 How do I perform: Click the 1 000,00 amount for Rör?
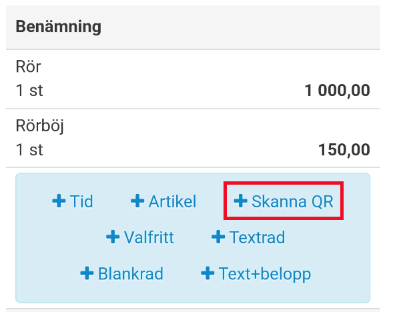point(337,91)
